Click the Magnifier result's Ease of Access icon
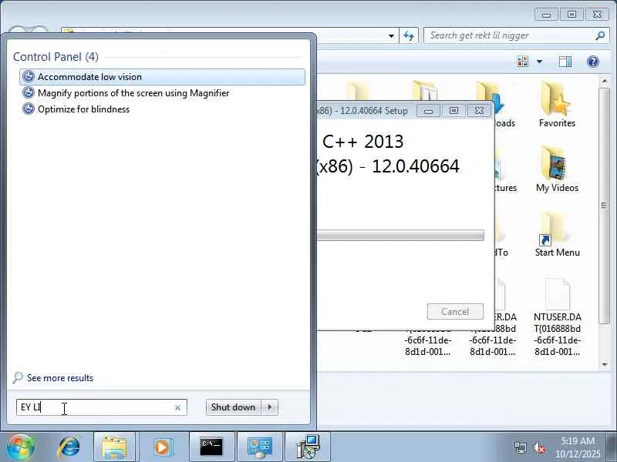The width and height of the screenshot is (617, 462). [x=29, y=92]
